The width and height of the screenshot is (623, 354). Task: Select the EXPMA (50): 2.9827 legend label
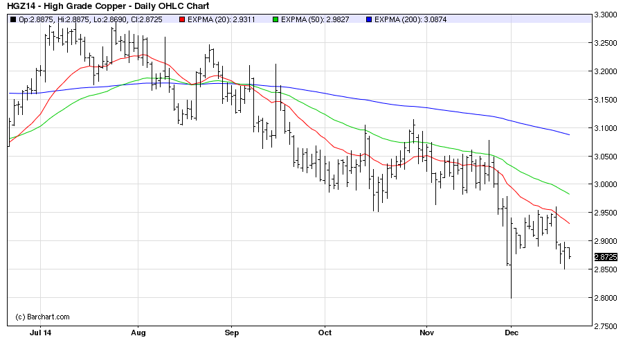pos(316,20)
